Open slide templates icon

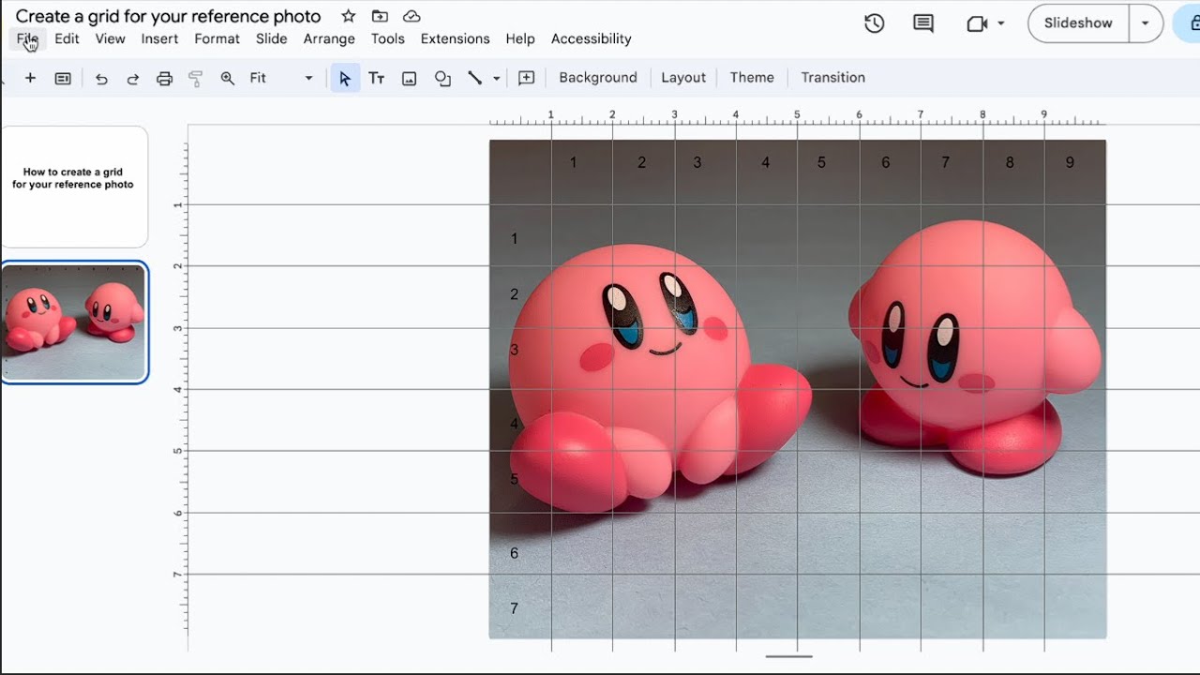click(63, 78)
